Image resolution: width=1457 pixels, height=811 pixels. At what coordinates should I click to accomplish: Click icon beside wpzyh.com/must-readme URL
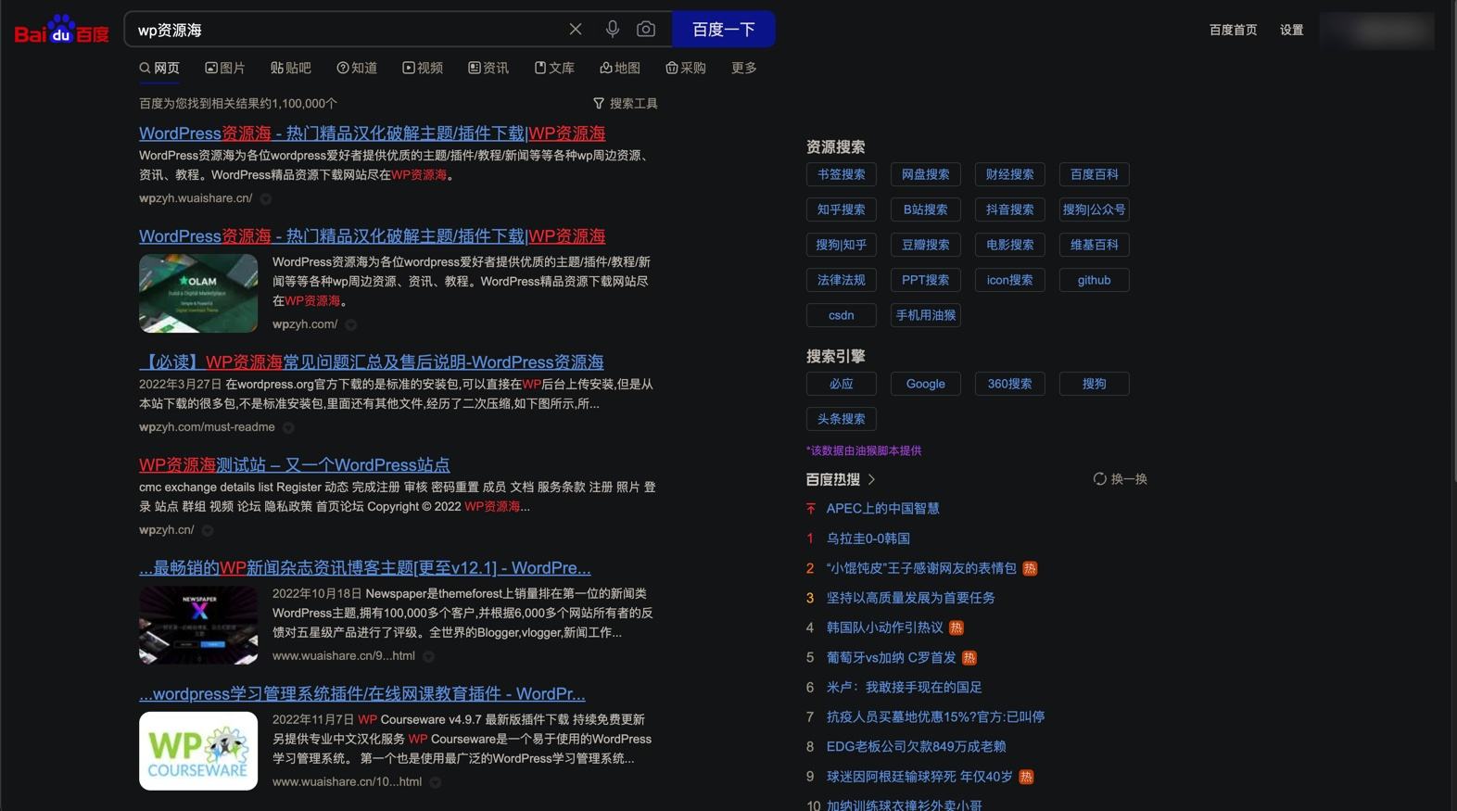(288, 427)
